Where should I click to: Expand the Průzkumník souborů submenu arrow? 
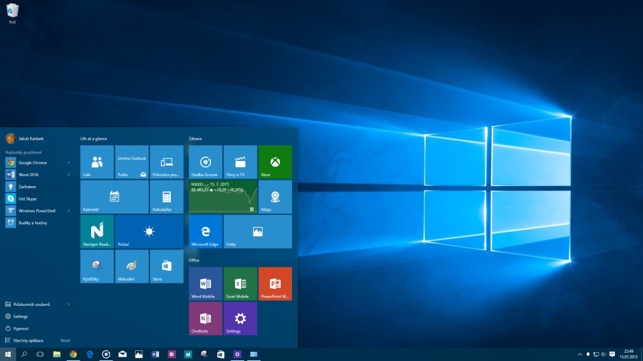68,304
